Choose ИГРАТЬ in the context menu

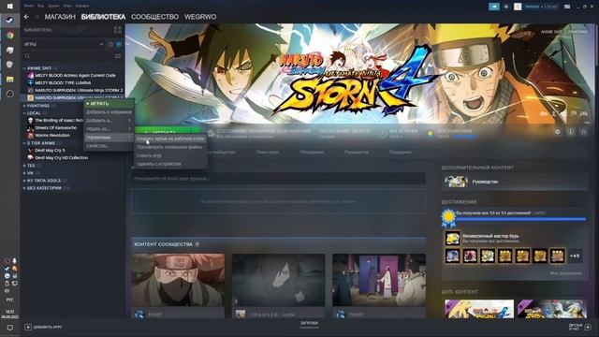109,104
